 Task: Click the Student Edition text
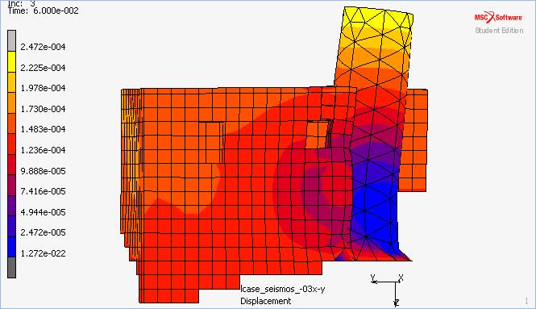coord(499,31)
